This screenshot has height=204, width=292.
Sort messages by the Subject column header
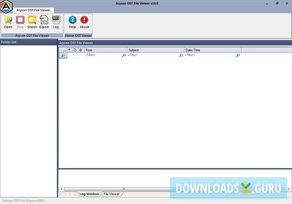coord(156,50)
